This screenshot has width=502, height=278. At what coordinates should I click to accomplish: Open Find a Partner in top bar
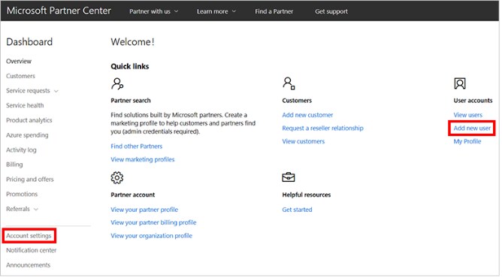click(274, 11)
